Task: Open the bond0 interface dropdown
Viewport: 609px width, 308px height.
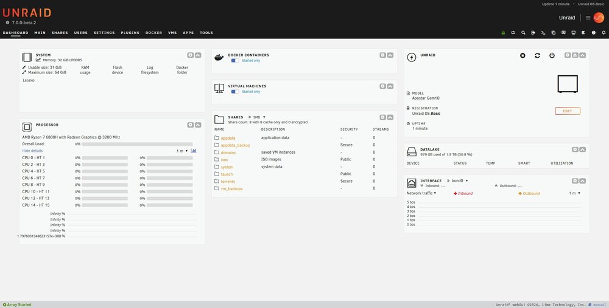Action: tap(459, 180)
